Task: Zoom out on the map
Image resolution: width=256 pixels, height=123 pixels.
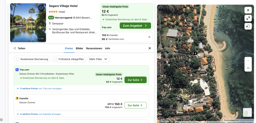Action: (248, 68)
